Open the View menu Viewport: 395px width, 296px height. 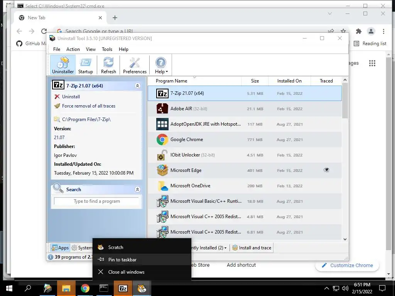tap(91, 49)
